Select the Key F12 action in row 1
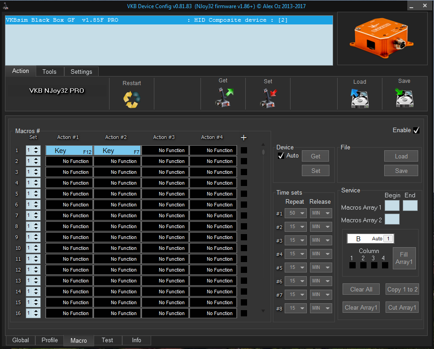The image size is (434, 349). 69,151
